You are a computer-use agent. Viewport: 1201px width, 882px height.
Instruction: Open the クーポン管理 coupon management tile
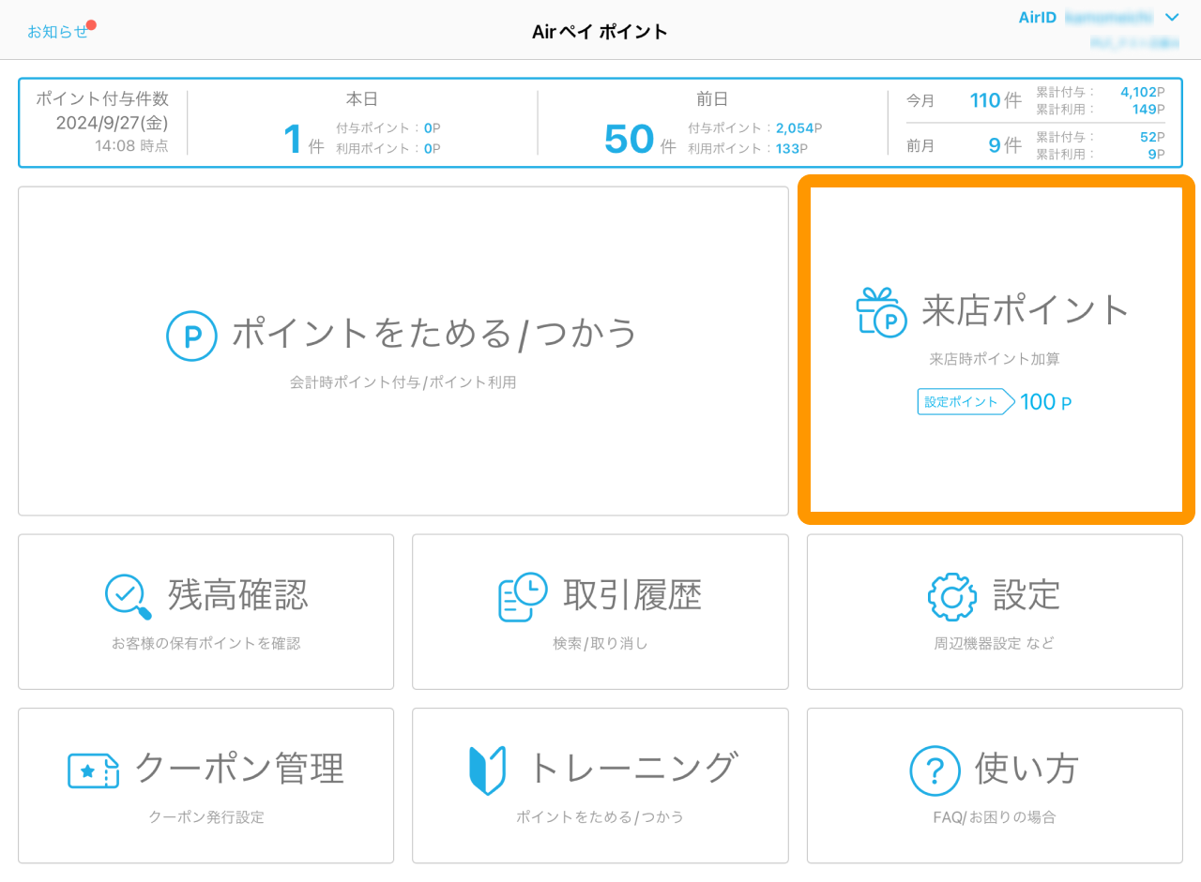coord(205,785)
